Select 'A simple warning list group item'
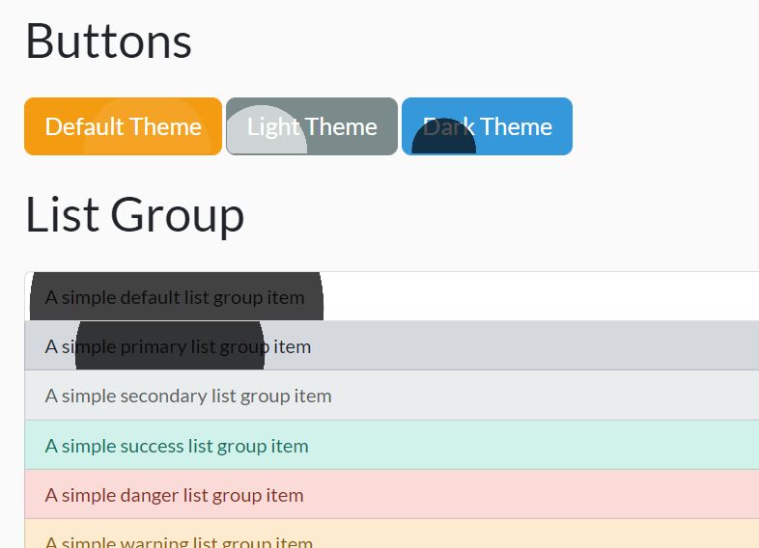This screenshot has width=759, height=548. [x=392, y=534]
